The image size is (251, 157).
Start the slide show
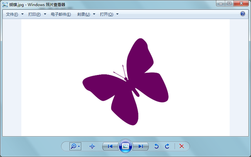click(125, 146)
